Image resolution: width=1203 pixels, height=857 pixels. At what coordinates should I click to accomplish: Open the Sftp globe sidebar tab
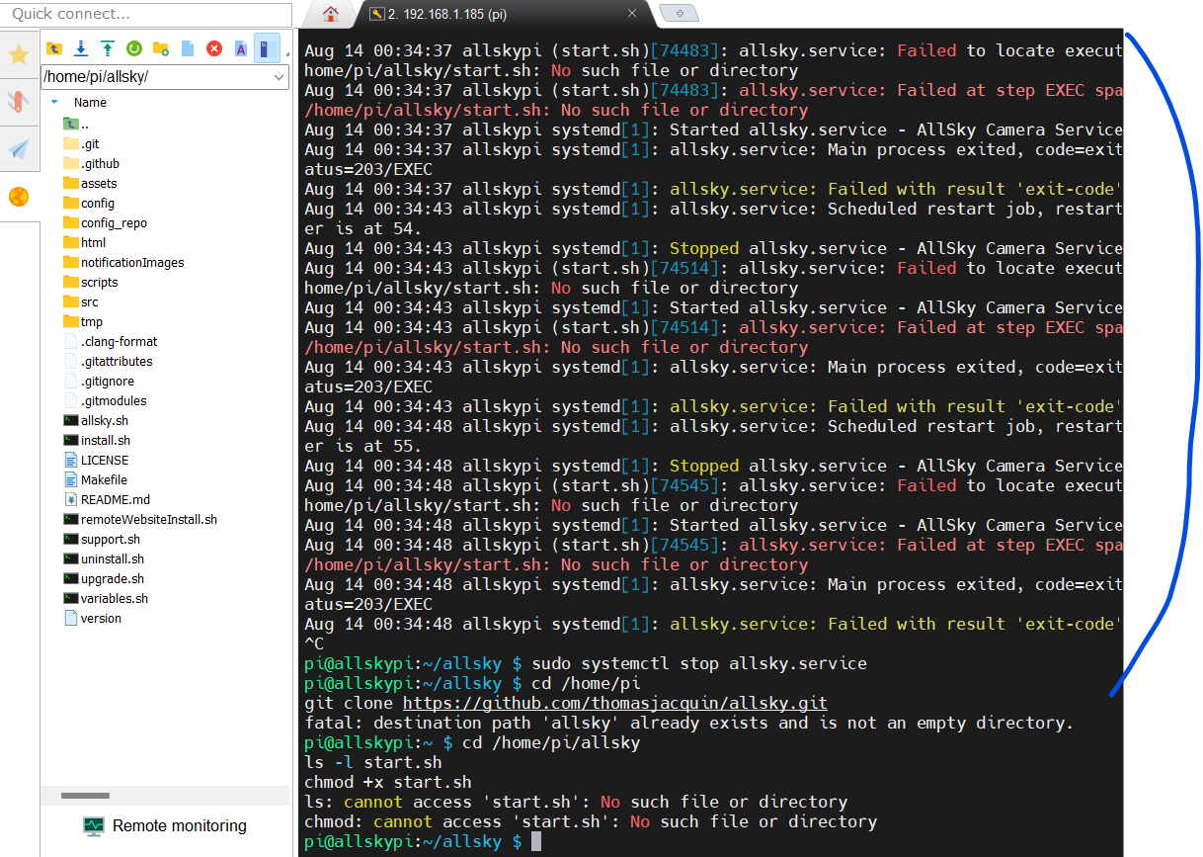click(x=19, y=196)
